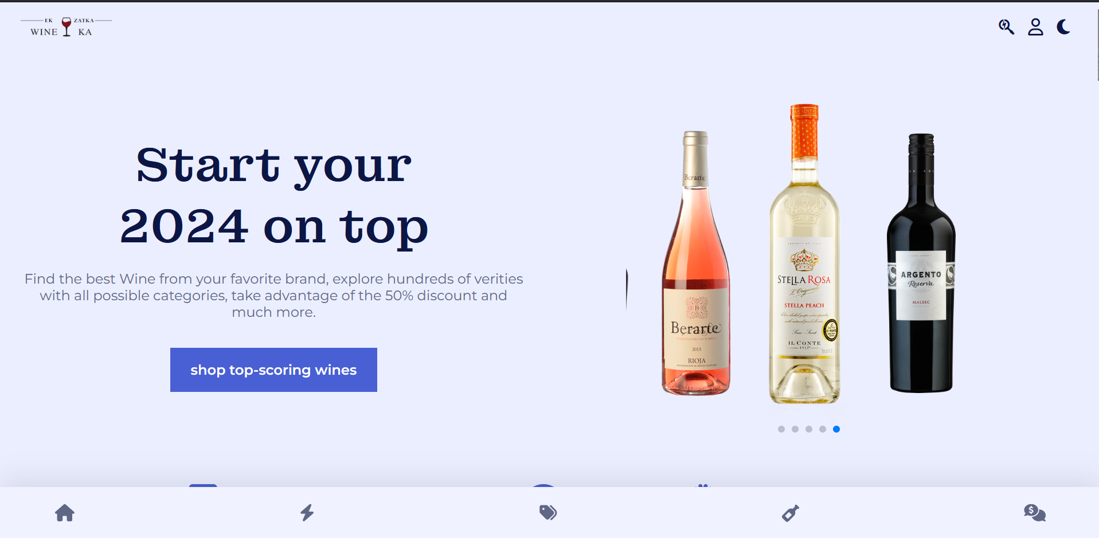
Task: Click shop top-scoring wines button
Action: [x=273, y=370]
